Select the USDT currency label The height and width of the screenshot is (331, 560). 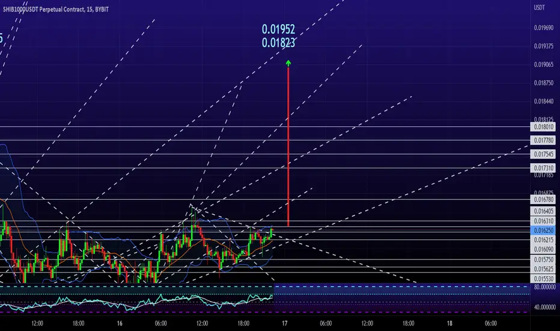coord(540,7)
